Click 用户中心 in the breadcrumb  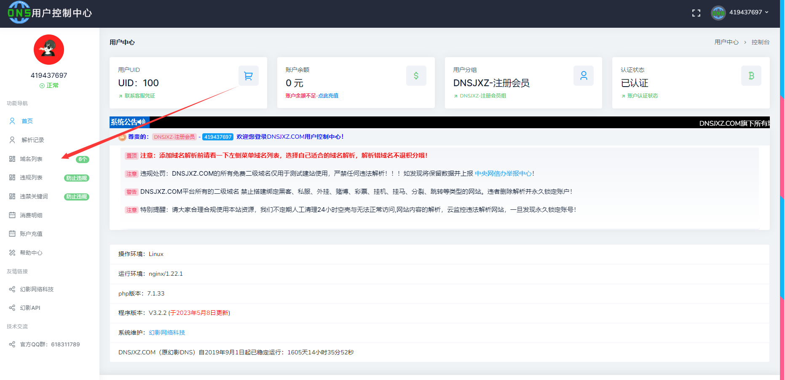(726, 42)
